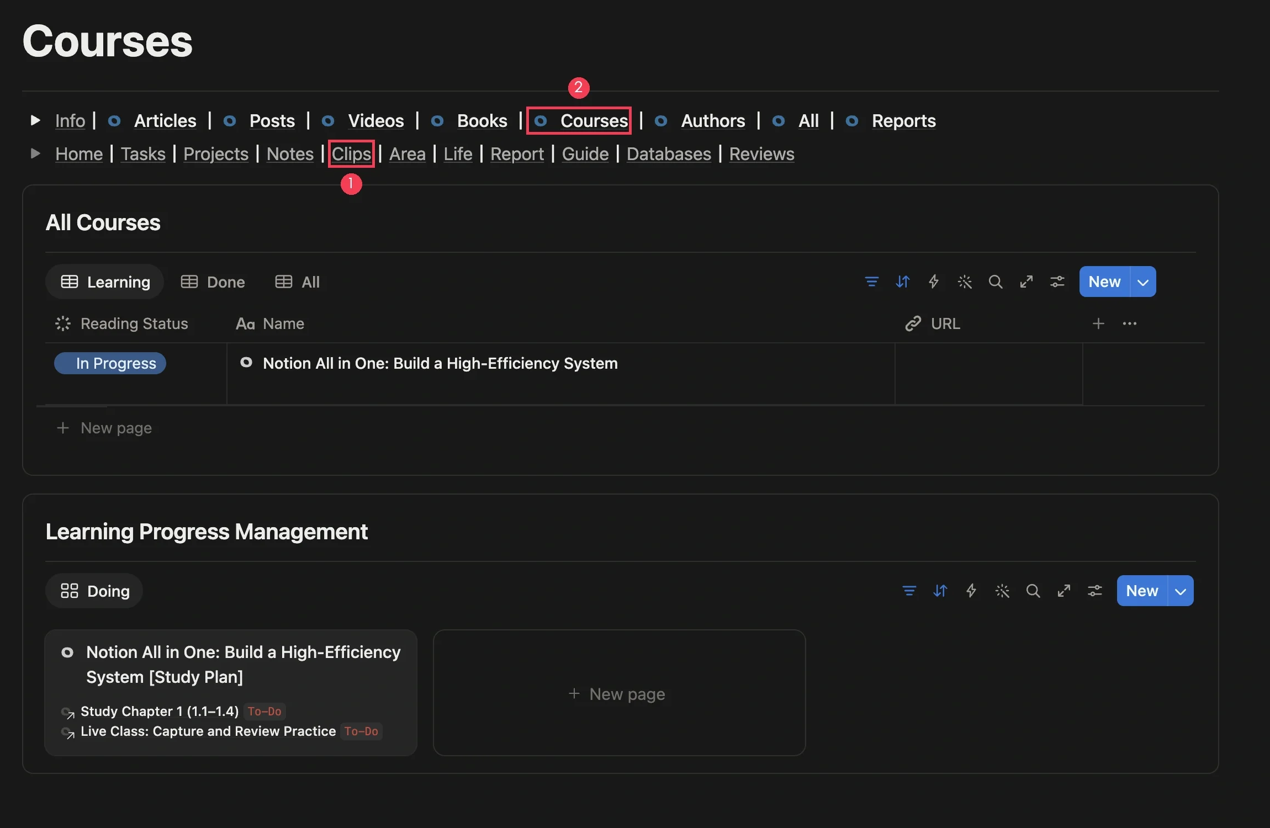Open filter icon in All Courses toolbar

pos(871,282)
